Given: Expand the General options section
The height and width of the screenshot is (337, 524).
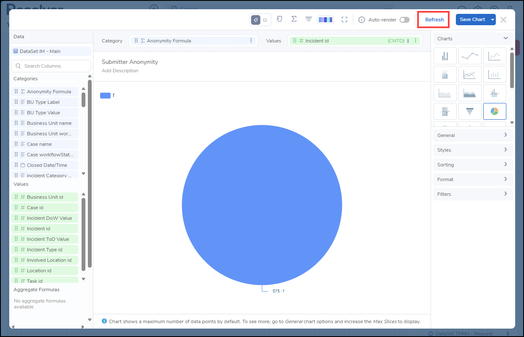Looking at the screenshot, I should tap(473, 135).
